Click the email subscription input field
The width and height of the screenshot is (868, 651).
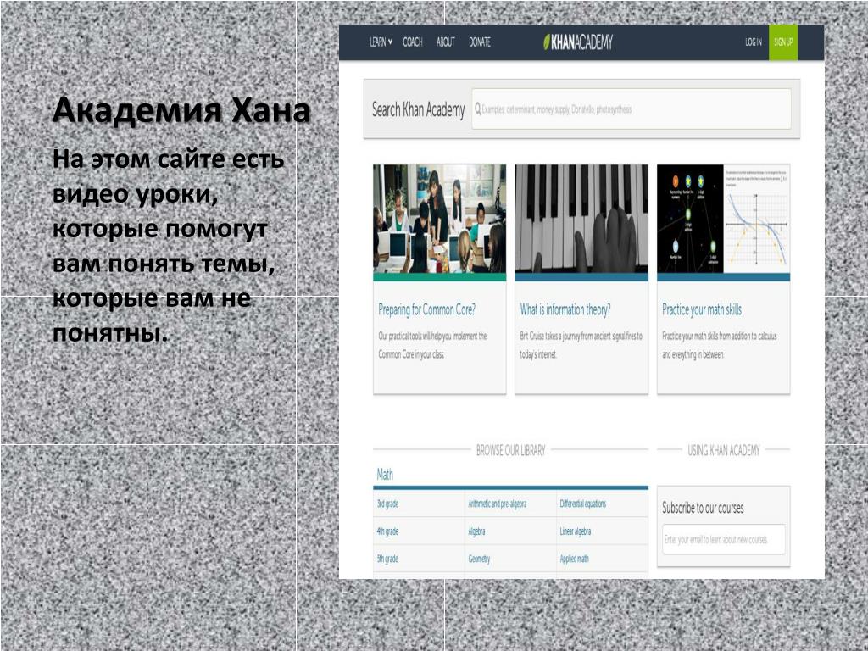coord(724,539)
